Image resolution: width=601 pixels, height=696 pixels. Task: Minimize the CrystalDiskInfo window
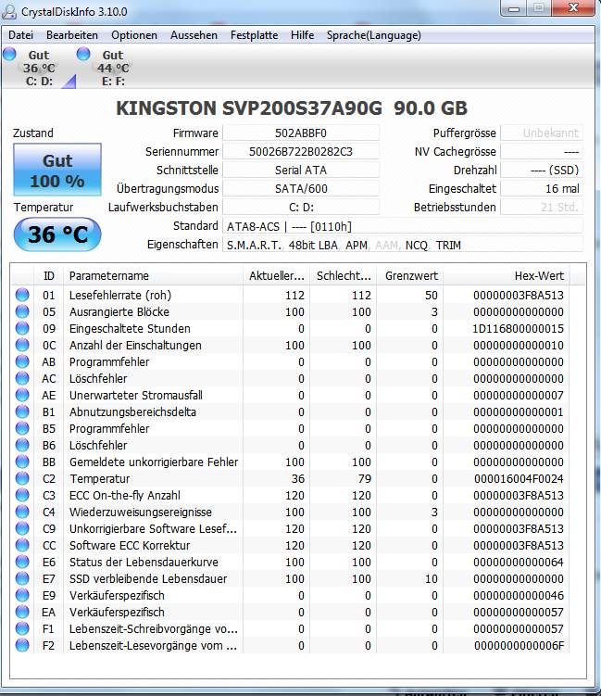coord(514,8)
